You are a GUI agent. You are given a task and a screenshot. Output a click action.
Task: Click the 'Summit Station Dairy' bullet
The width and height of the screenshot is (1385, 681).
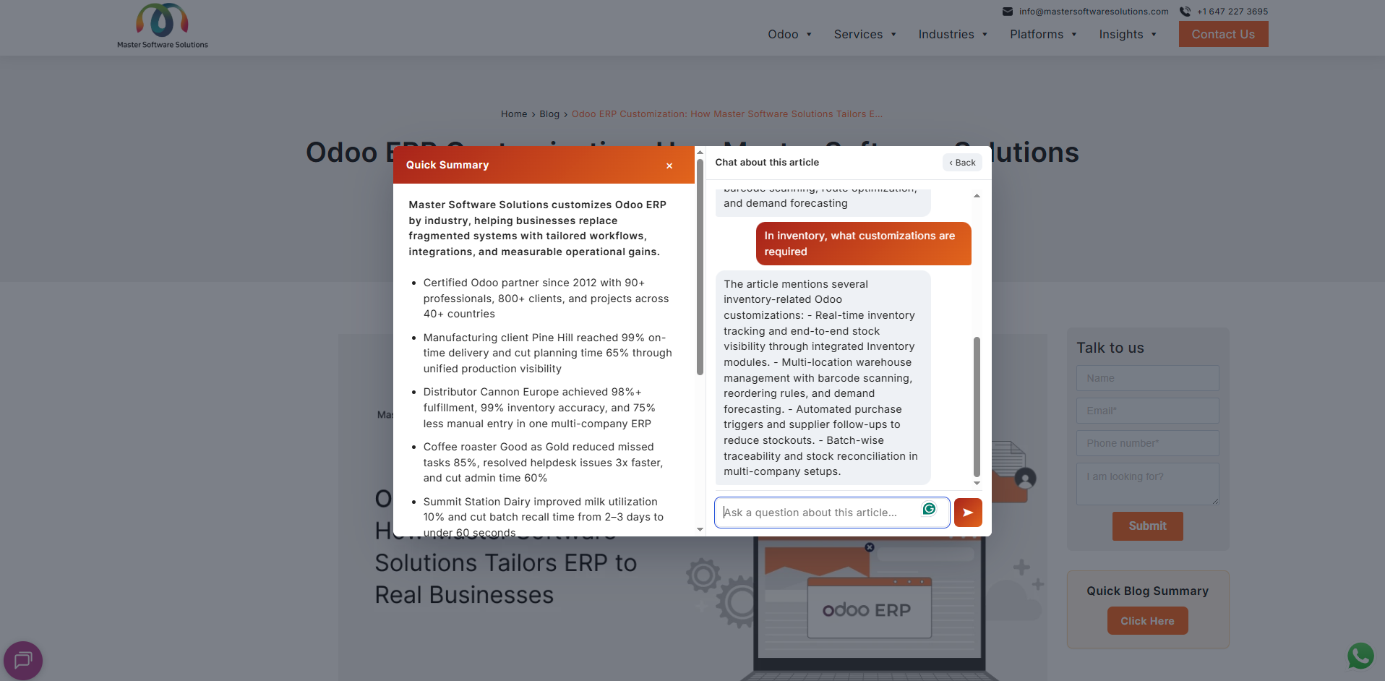point(544,517)
